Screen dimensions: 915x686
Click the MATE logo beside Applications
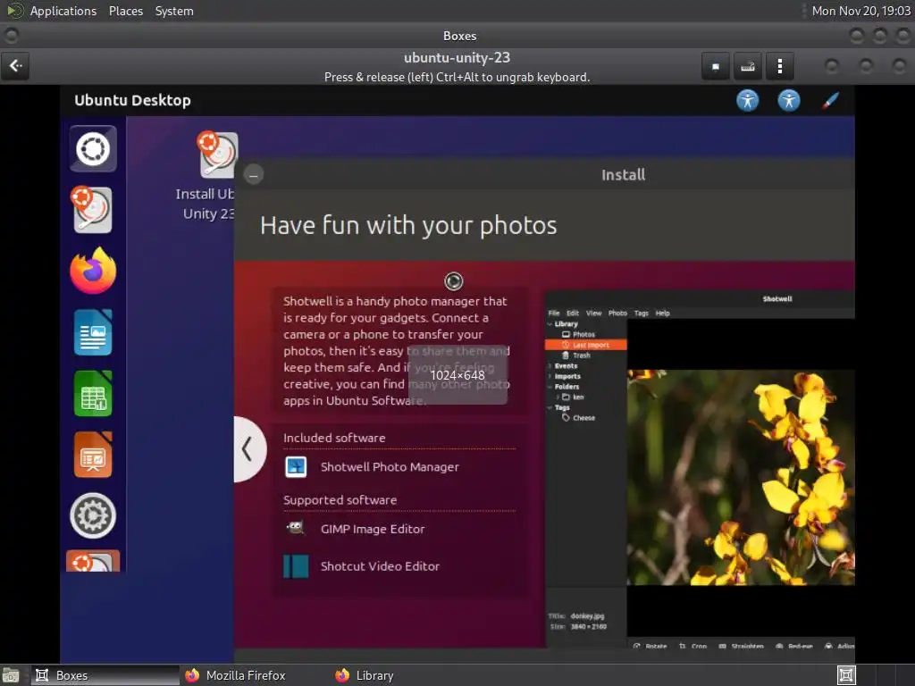[x=14, y=11]
